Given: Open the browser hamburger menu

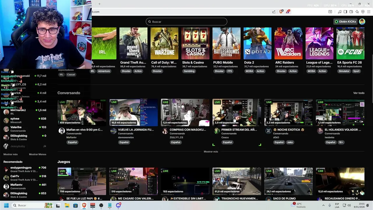Looking at the screenshot, I should click(x=369, y=12).
